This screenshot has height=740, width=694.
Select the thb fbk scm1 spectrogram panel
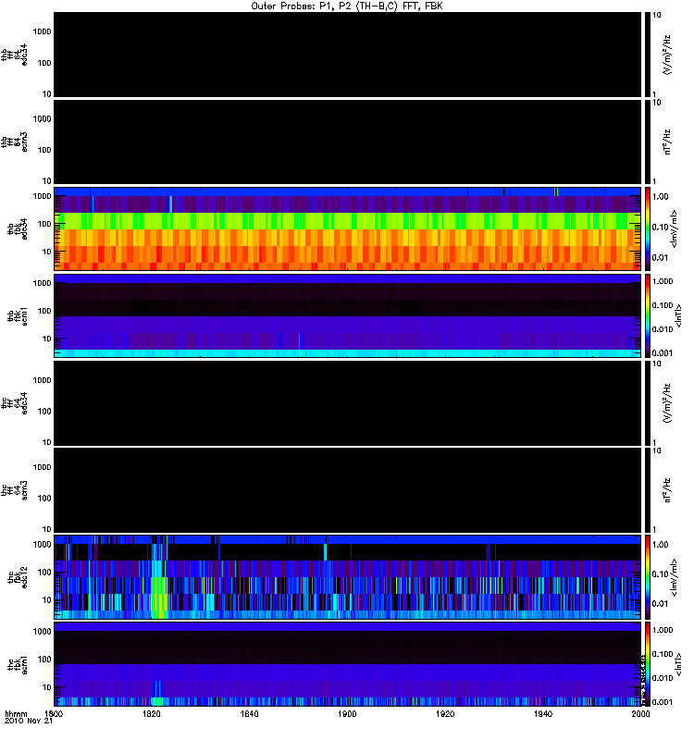click(347, 314)
